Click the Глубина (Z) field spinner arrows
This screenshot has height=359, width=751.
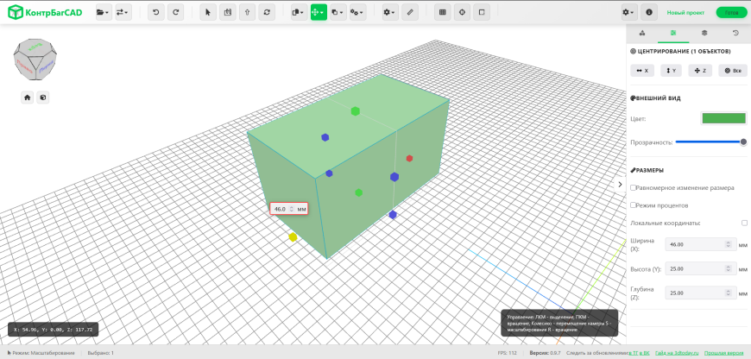click(729, 293)
